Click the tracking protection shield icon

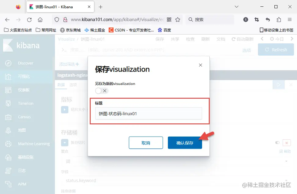(x=57, y=20)
